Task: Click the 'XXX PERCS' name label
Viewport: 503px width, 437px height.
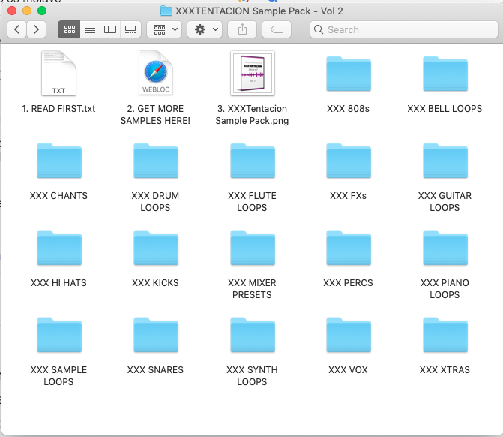Action: point(348,283)
